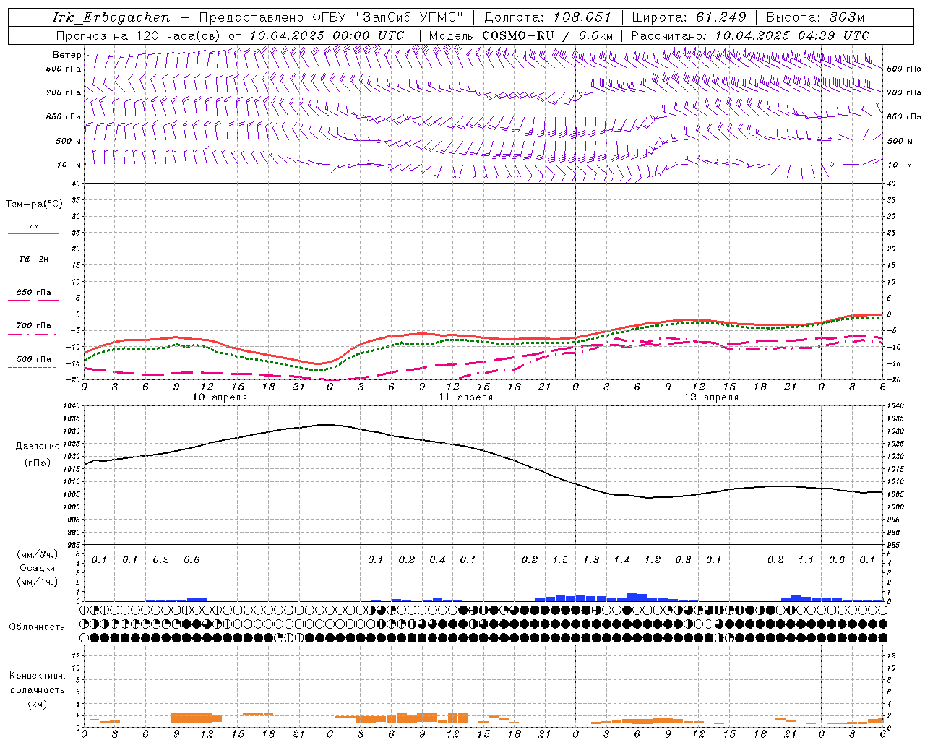Click the "Облачность" cloudiness panel label
This screenshot has width=925, height=740.
(37, 627)
